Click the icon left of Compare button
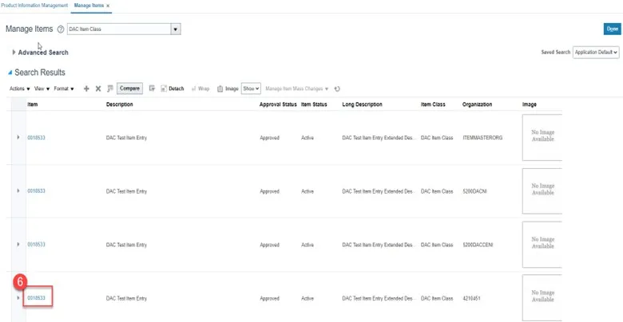623x322 pixels. (110, 88)
